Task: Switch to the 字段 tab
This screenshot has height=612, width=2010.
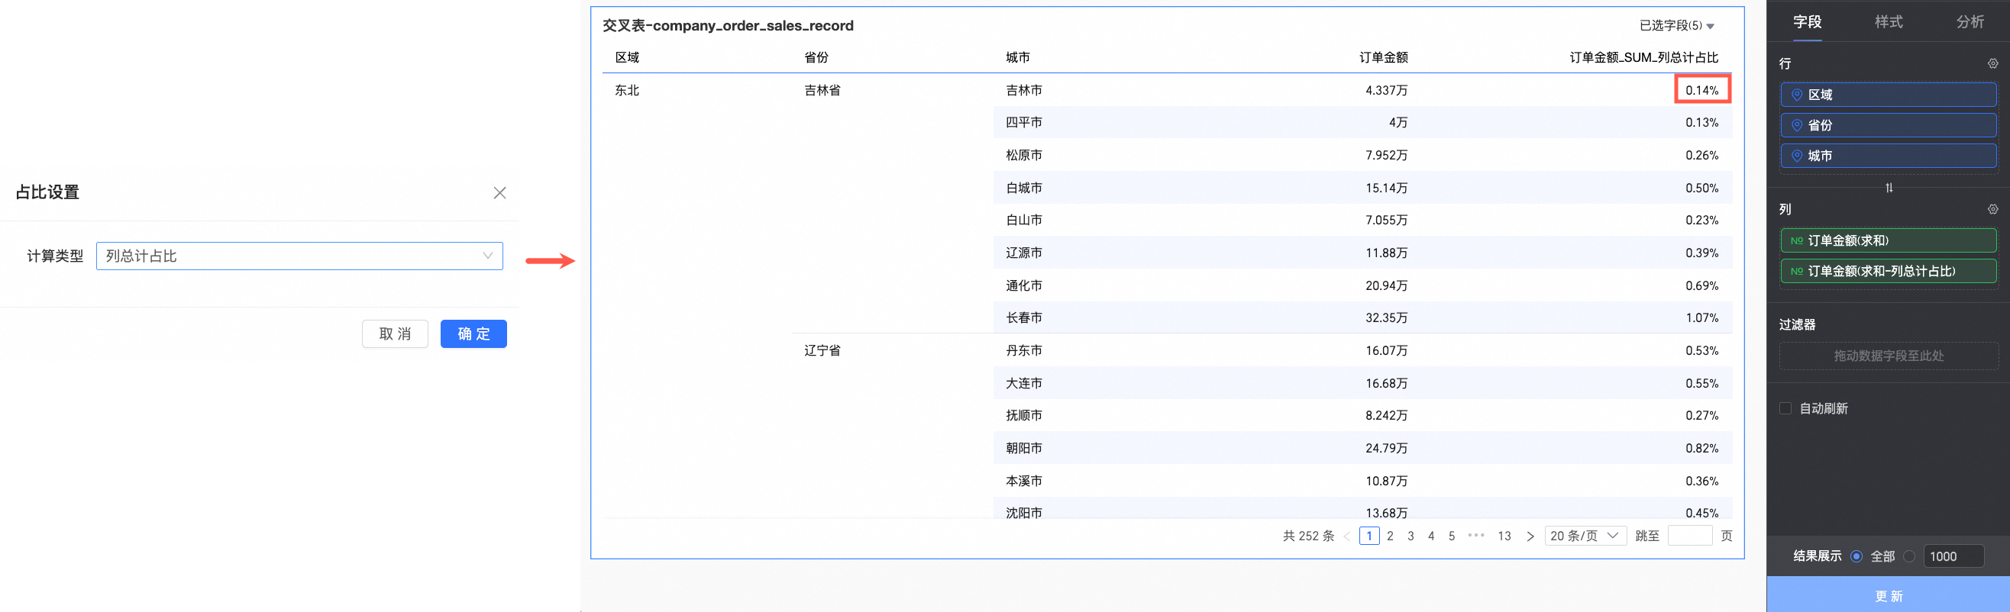Action: coord(1807,22)
